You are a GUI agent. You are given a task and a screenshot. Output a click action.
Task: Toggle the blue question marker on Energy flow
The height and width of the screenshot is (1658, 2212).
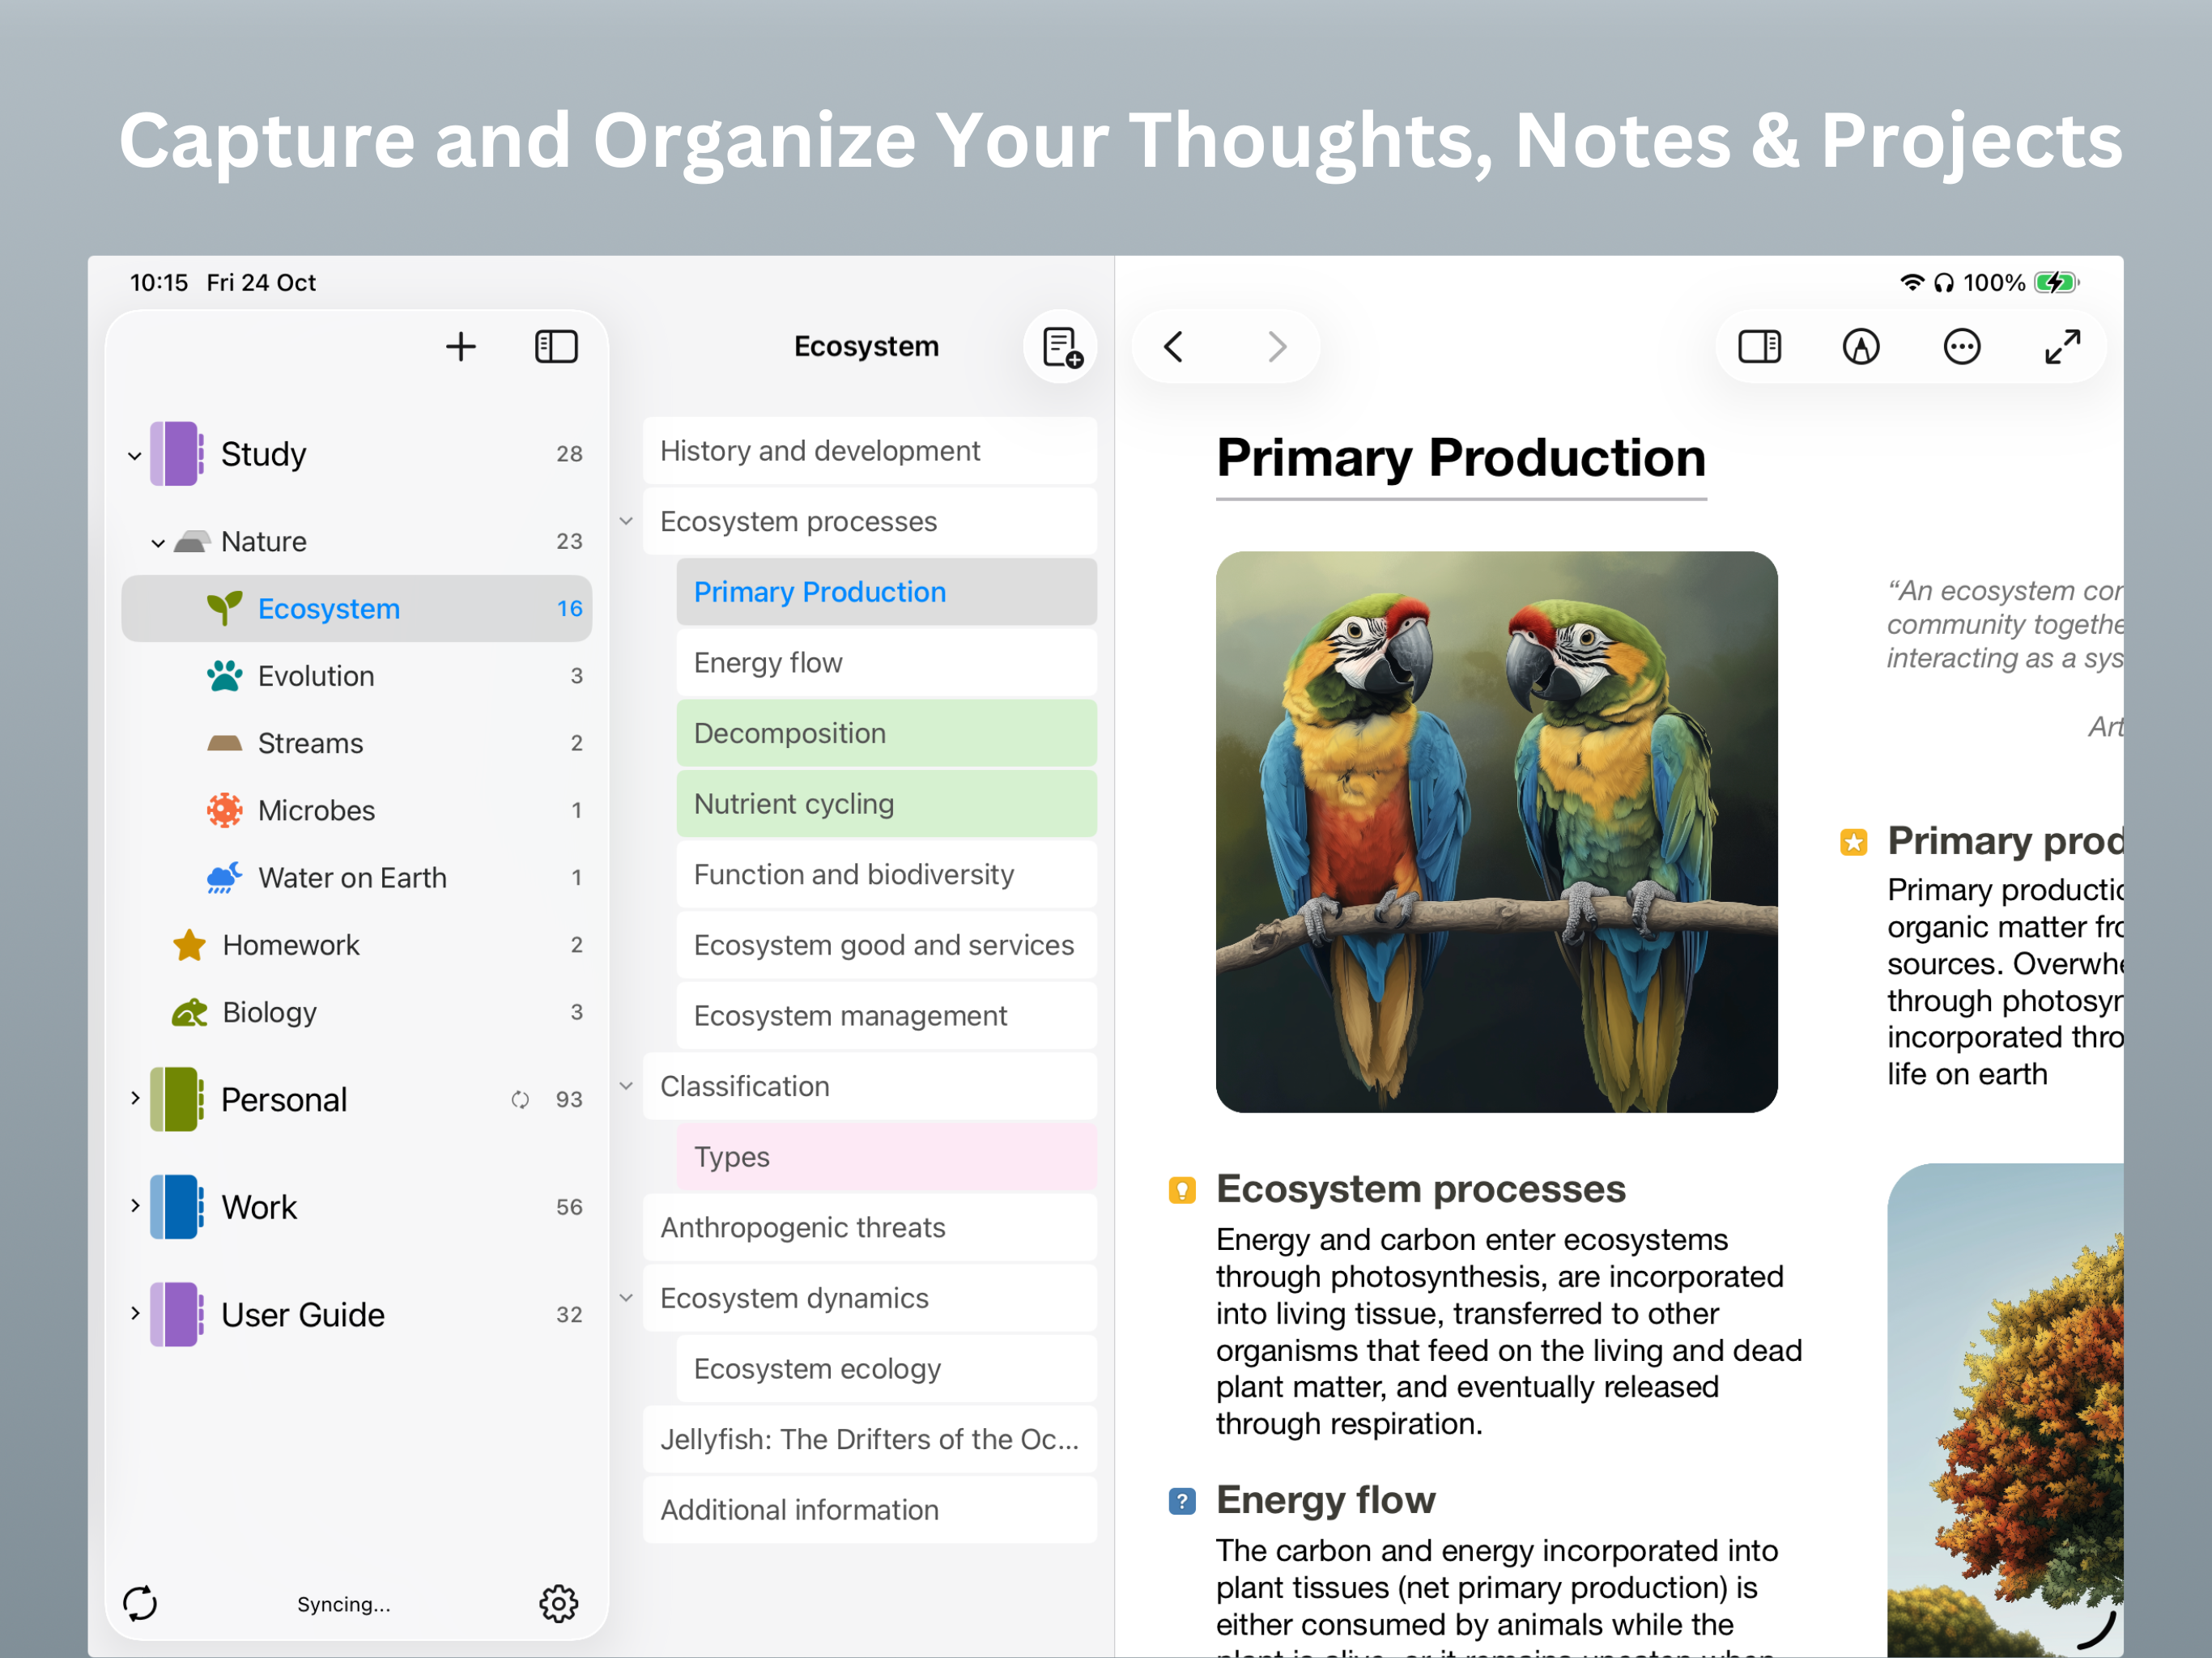point(1181,1501)
